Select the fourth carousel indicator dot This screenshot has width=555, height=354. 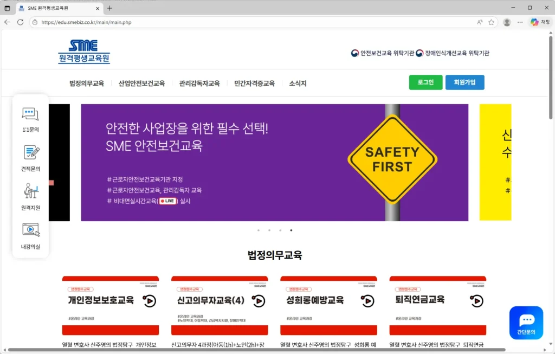tap(292, 230)
